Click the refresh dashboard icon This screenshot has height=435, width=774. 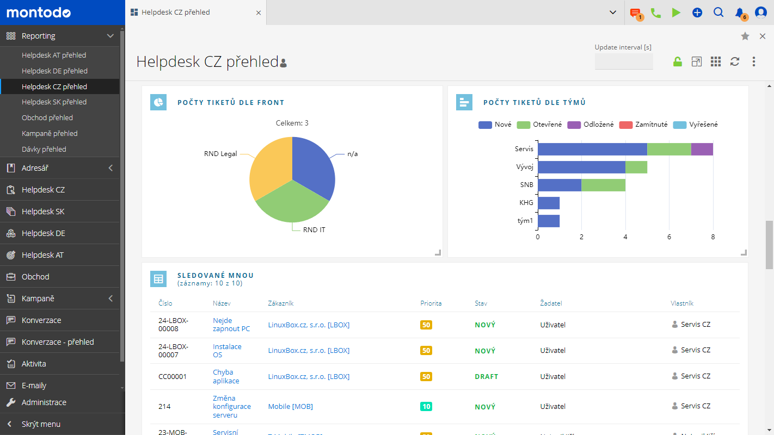[x=735, y=61]
